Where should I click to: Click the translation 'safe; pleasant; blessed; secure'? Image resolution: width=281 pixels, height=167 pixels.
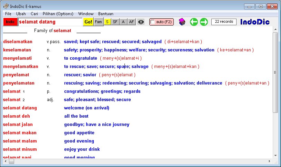click(98, 100)
